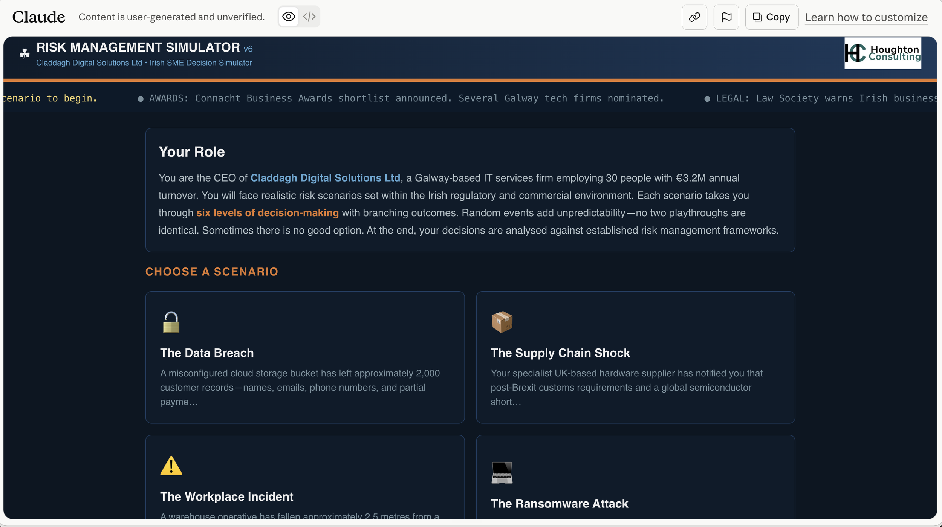Click the shamrock icon in header
The image size is (942, 527).
tap(24, 53)
